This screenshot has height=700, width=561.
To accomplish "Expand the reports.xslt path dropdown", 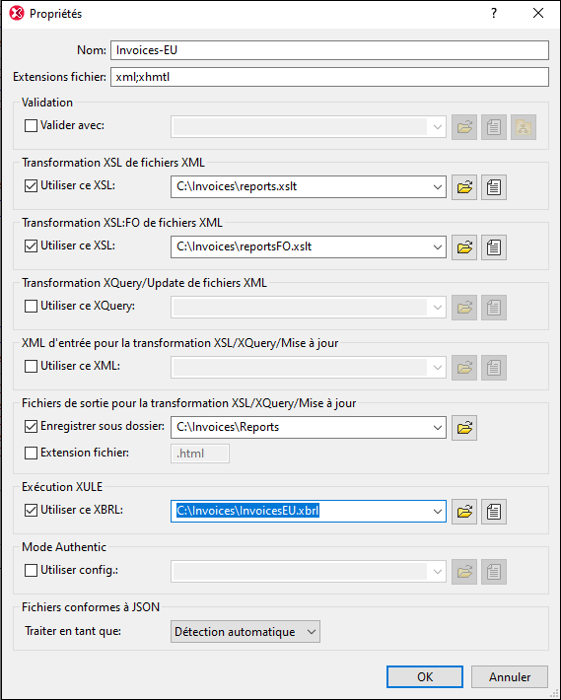I will pos(438,187).
